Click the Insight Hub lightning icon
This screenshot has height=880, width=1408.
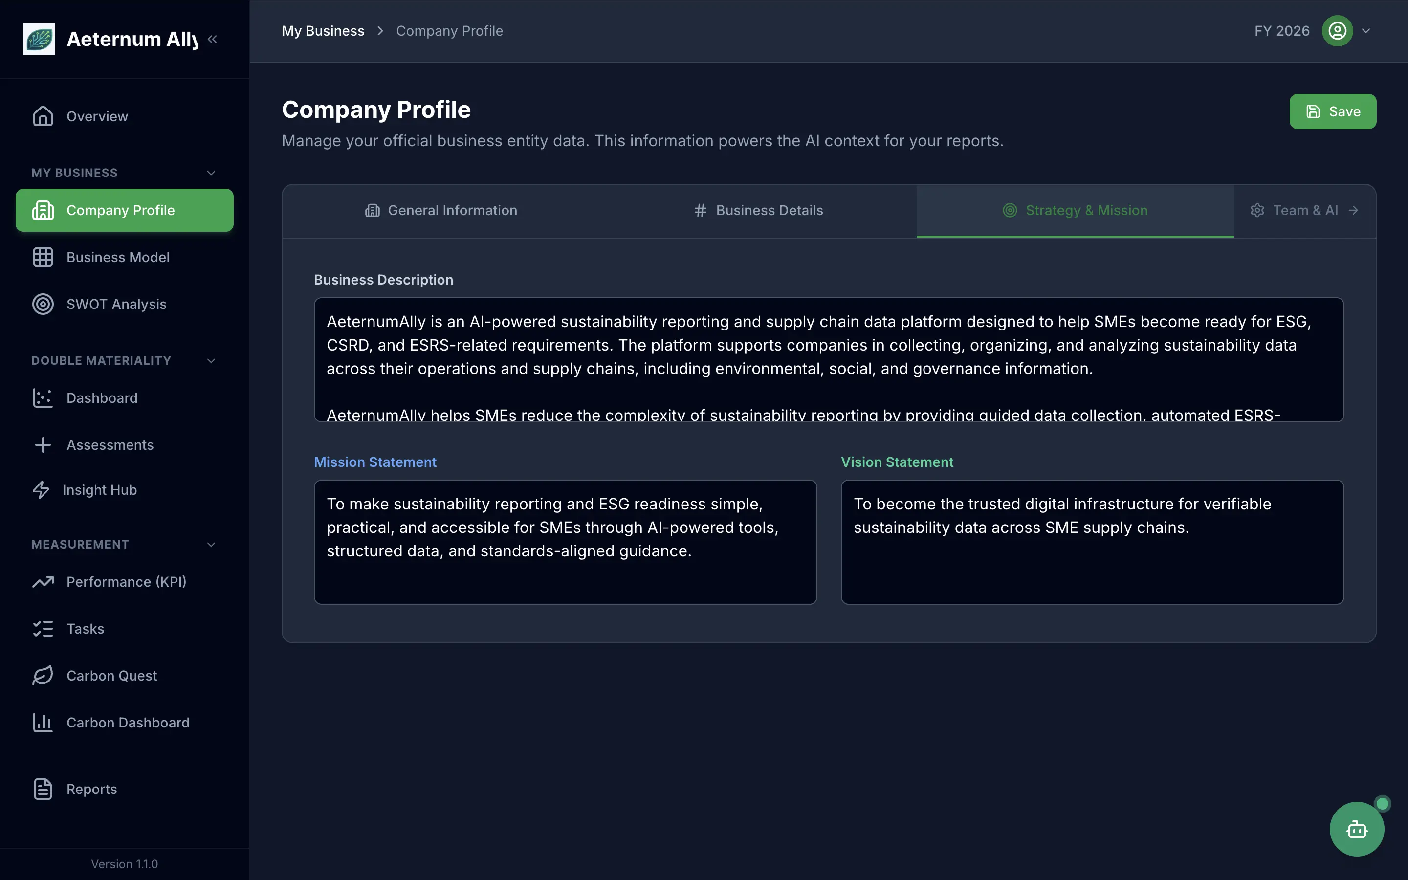pos(41,490)
